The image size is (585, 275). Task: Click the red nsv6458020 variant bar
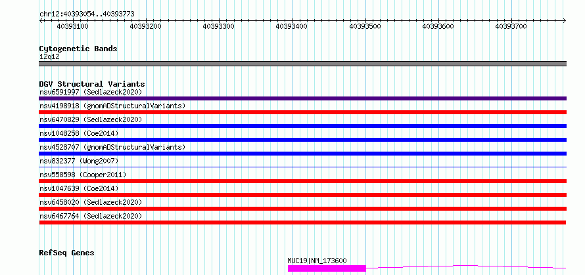(x=302, y=209)
